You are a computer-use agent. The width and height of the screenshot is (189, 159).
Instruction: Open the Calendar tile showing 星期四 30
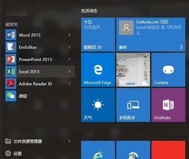(98, 34)
